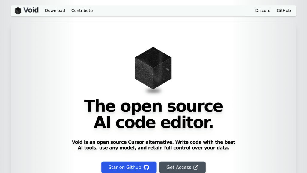
Task: Click the headline line "AI code editor."
Action: coord(153,123)
